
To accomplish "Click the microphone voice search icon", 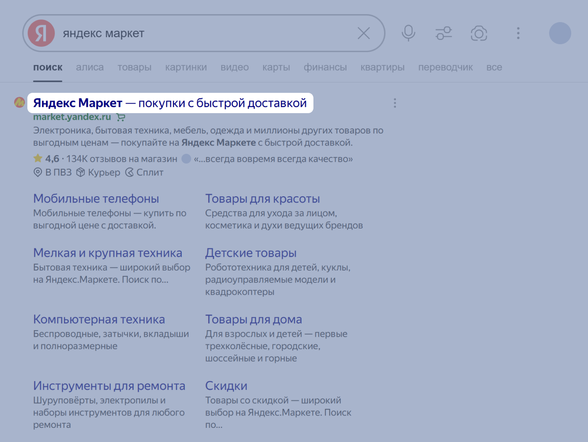I will point(408,33).
